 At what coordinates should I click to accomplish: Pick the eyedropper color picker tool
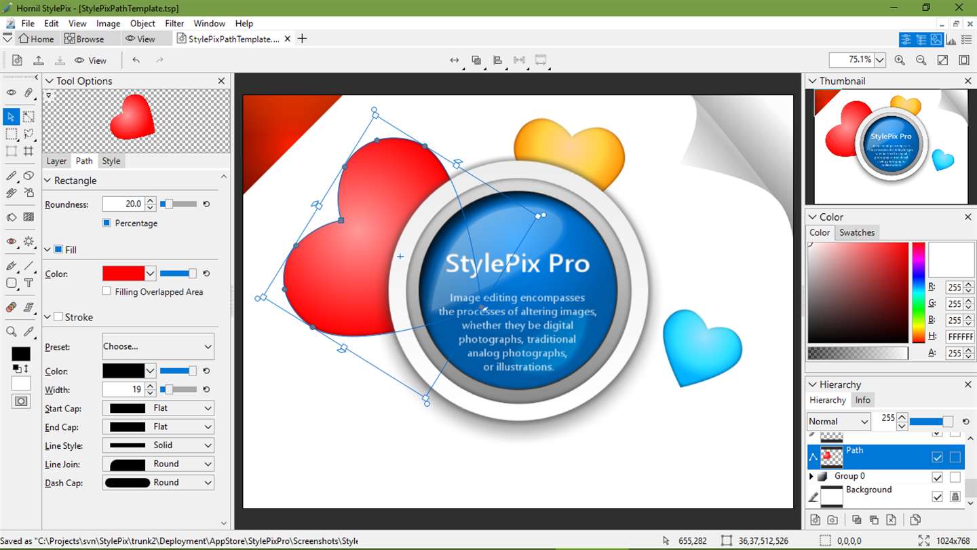[28, 331]
